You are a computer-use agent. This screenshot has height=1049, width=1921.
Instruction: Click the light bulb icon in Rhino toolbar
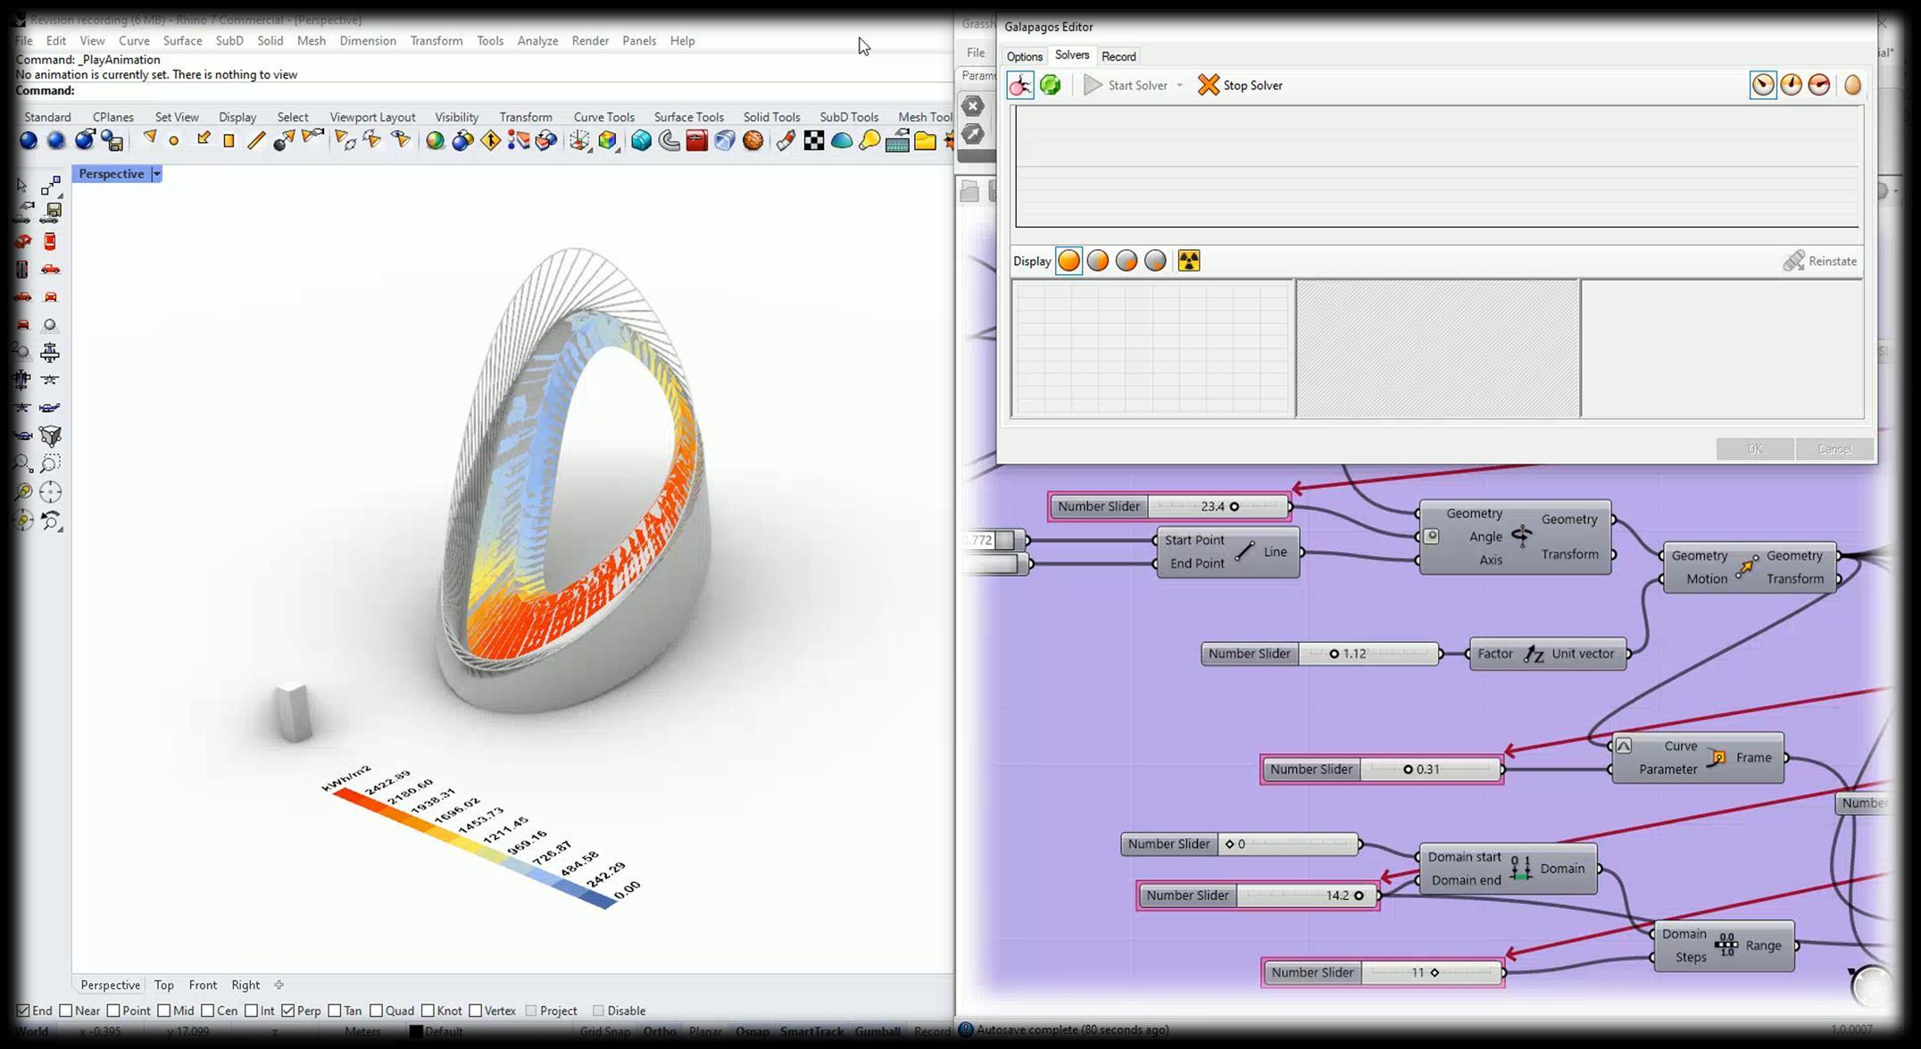869,141
